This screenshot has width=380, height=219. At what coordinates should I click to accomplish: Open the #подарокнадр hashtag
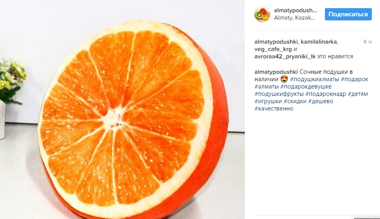coord(326,94)
